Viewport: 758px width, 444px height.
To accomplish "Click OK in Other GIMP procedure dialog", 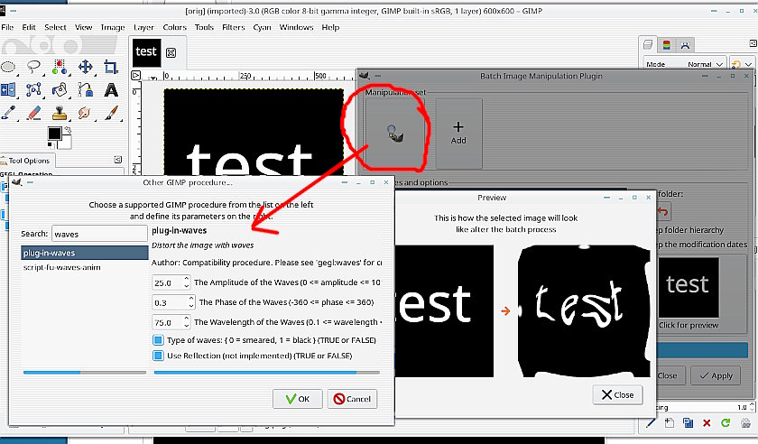I will coord(297,399).
